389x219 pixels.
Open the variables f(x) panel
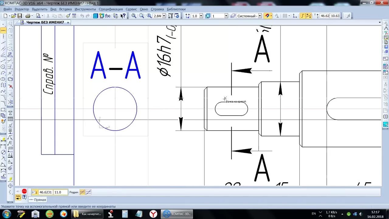click(108, 16)
